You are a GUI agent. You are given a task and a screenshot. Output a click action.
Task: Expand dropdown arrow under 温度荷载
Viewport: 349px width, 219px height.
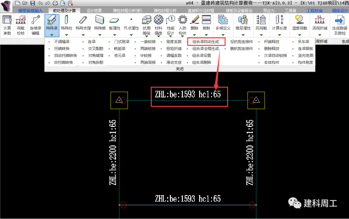pyautogui.click(x=300, y=35)
